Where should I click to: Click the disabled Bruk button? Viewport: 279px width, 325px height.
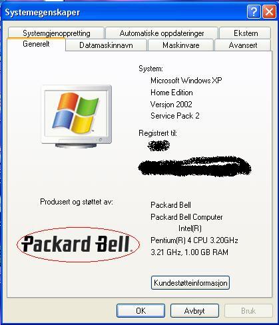click(248, 311)
